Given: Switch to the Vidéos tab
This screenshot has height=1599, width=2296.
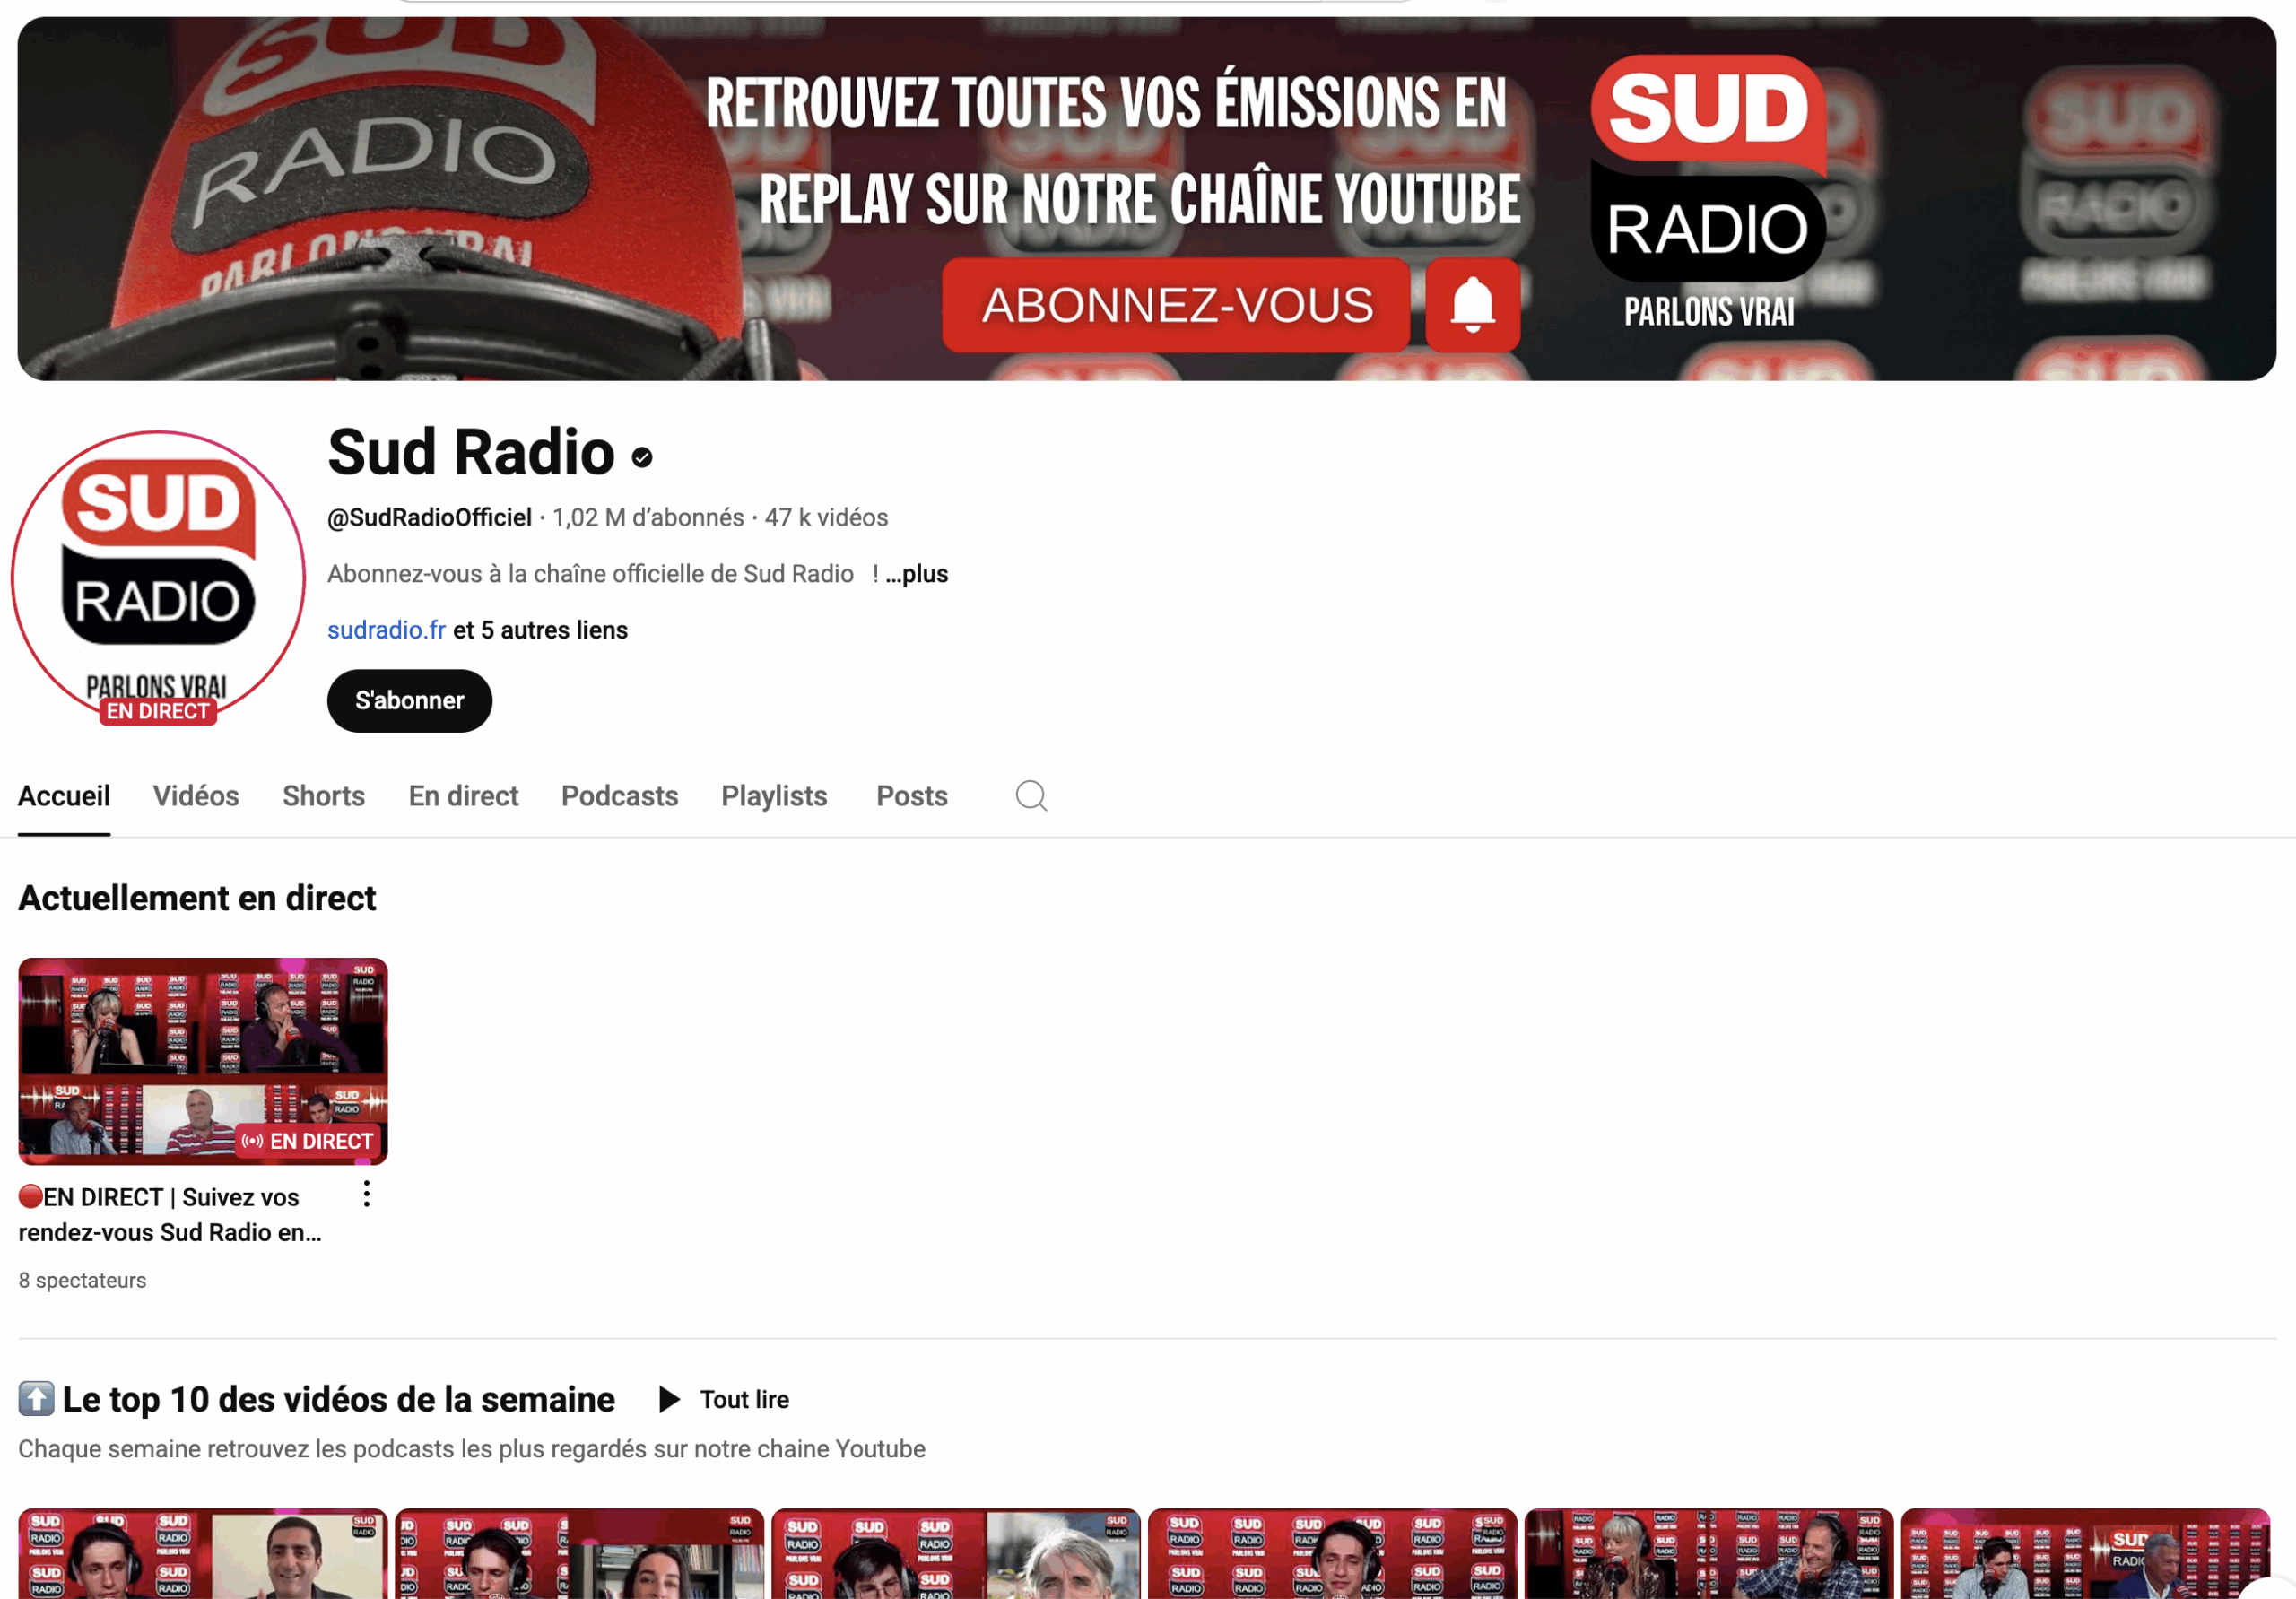Looking at the screenshot, I should [x=196, y=796].
